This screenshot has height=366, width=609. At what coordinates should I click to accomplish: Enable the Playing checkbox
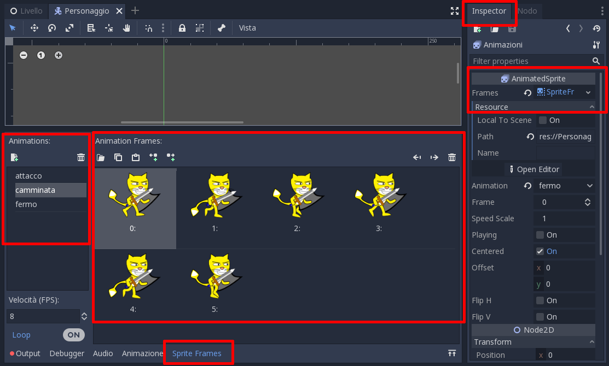540,235
